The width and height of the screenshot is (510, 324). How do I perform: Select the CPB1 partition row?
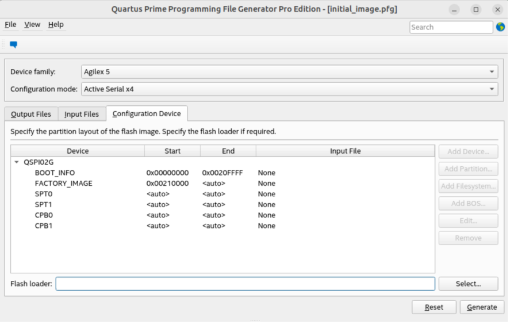coord(43,226)
